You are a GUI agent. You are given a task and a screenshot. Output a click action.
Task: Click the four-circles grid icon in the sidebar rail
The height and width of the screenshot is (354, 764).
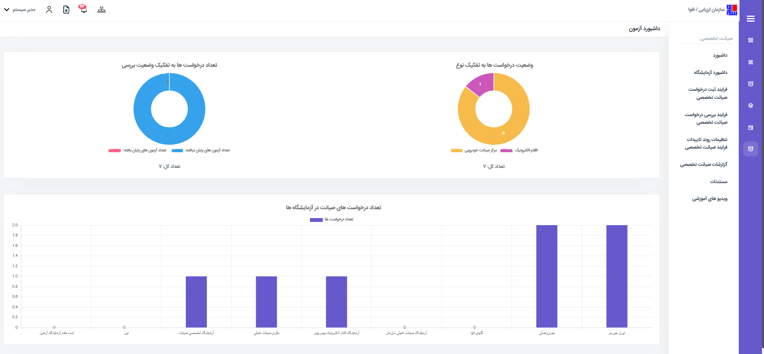click(750, 40)
